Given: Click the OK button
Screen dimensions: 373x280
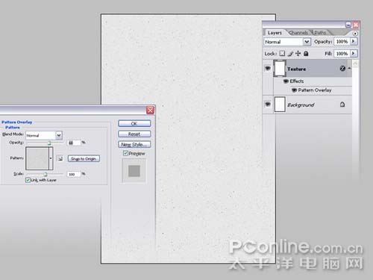Looking at the screenshot, I should tap(134, 123).
